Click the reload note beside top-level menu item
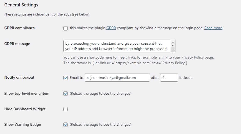 pyautogui.click(x=100, y=93)
